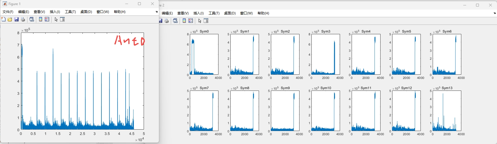This screenshot has width=497, height=144.
Task: Click New Figure icon in Figure 1 toolbar
Action: click(3, 20)
